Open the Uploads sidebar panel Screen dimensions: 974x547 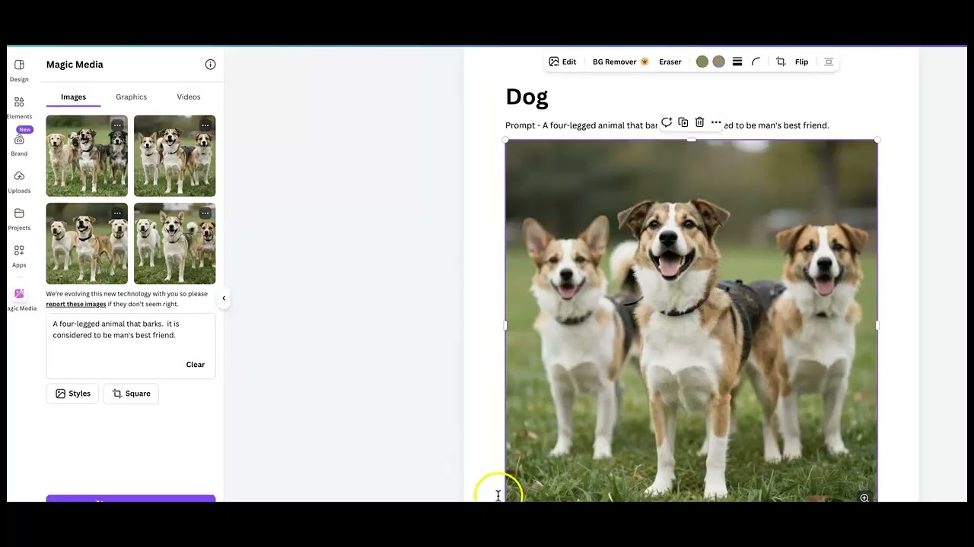click(19, 182)
